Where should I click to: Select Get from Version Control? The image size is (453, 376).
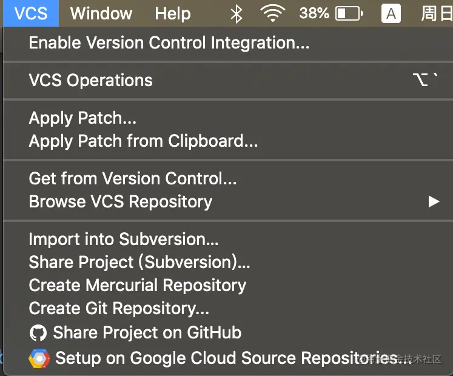(x=133, y=178)
